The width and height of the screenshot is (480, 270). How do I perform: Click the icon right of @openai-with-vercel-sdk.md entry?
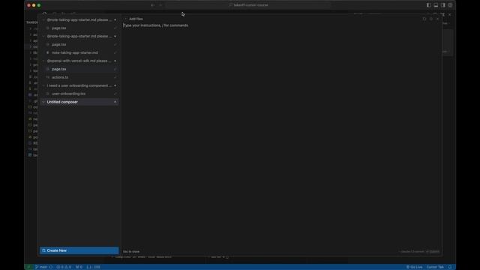tap(115, 61)
